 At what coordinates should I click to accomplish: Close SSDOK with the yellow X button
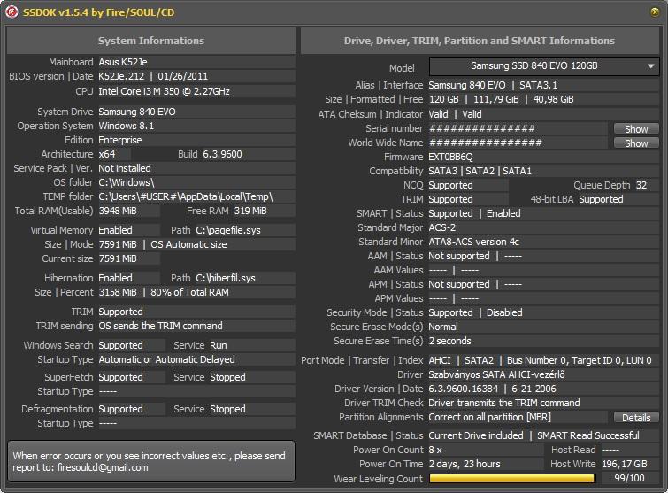coord(655,12)
